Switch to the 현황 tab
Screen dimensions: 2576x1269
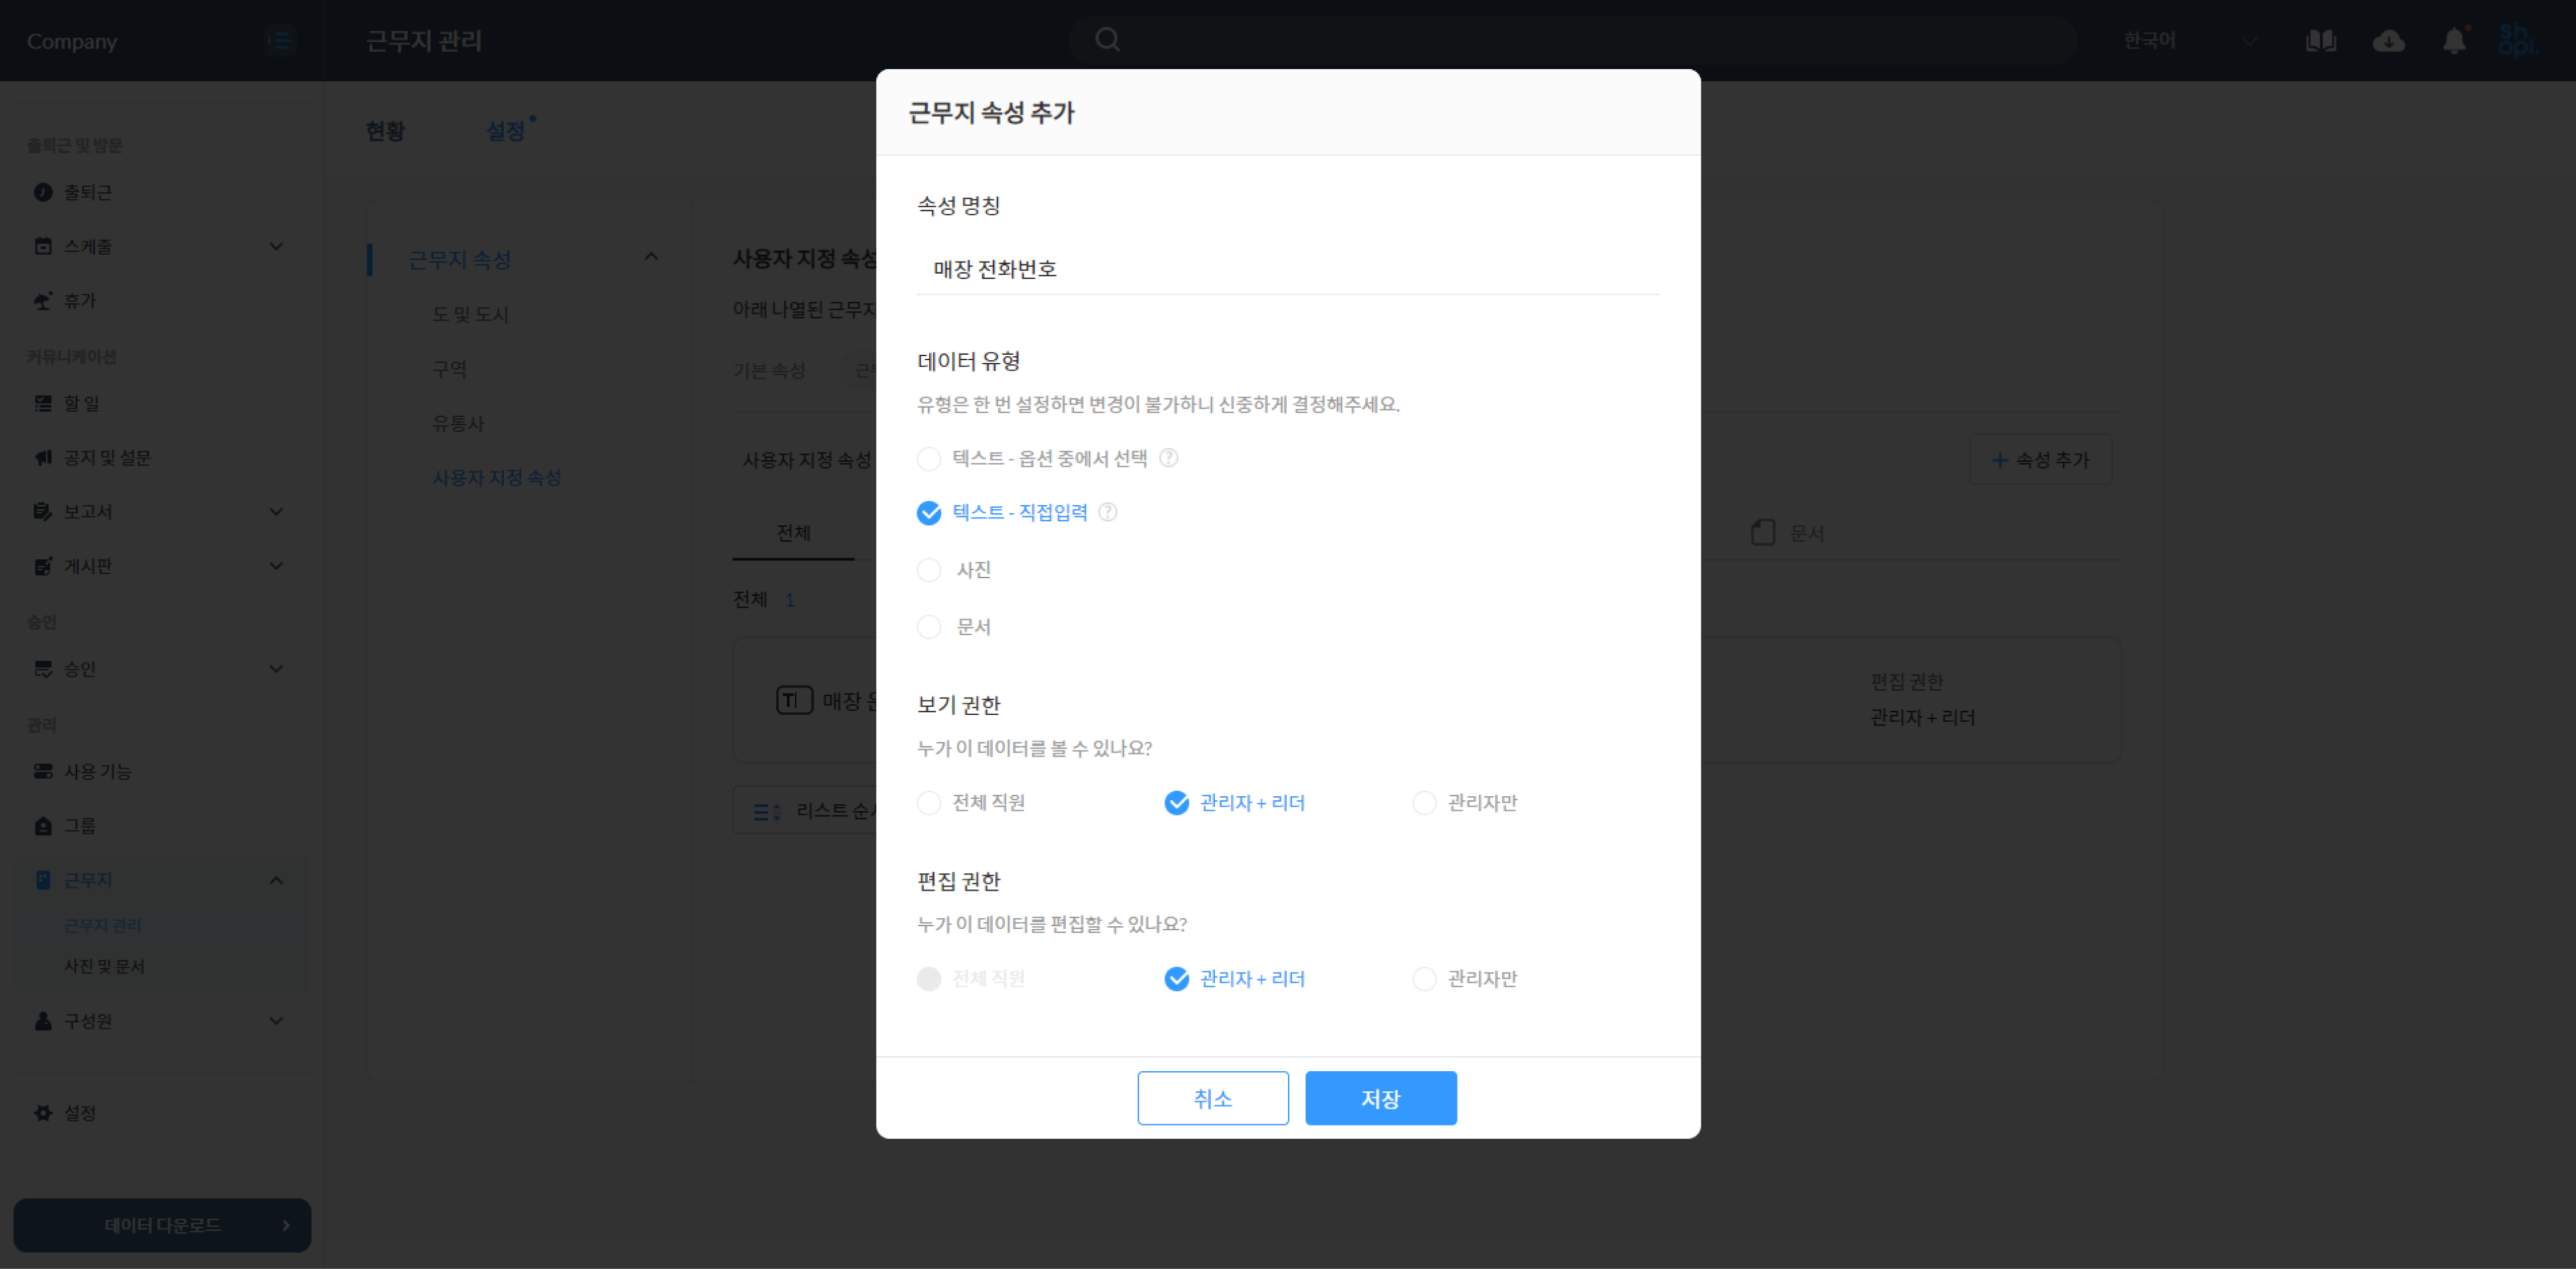click(x=385, y=131)
